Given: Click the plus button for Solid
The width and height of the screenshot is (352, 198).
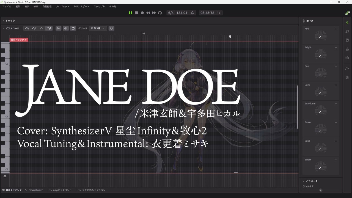Looking at the screenshot, I should click(x=336, y=141).
